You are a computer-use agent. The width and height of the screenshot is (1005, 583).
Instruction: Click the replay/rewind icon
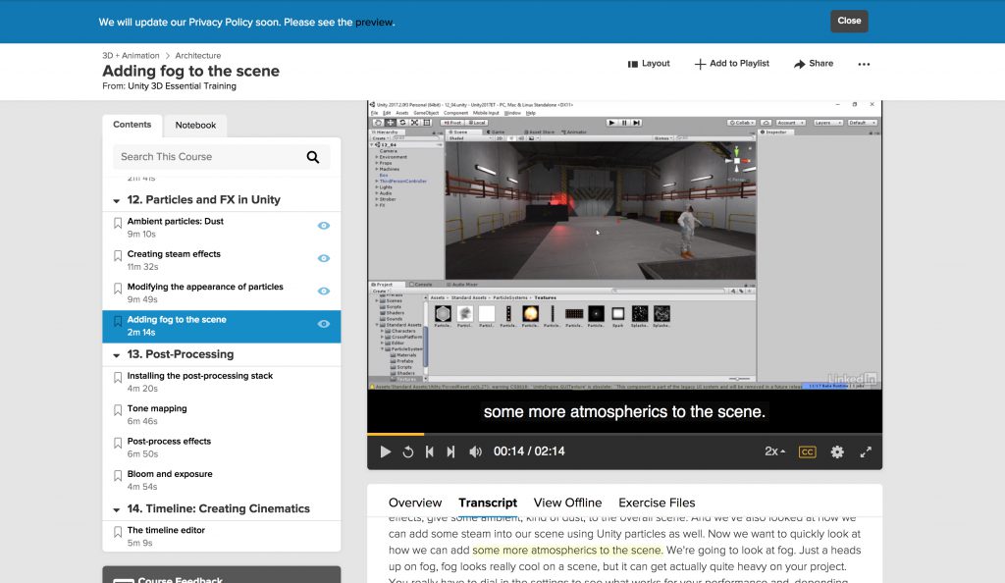tap(407, 451)
